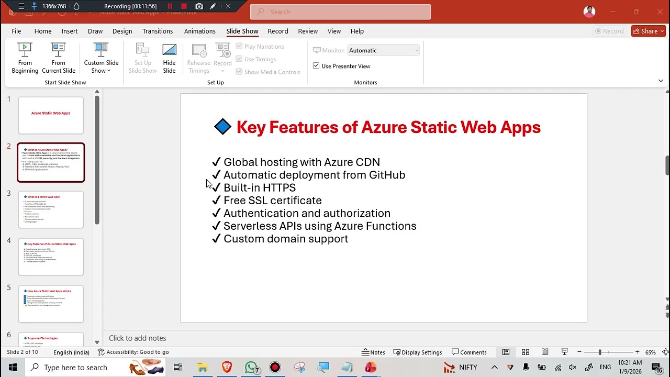The height and width of the screenshot is (377, 670).
Task: Toggle the Play Narrations checkbox
Action: point(239,47)
